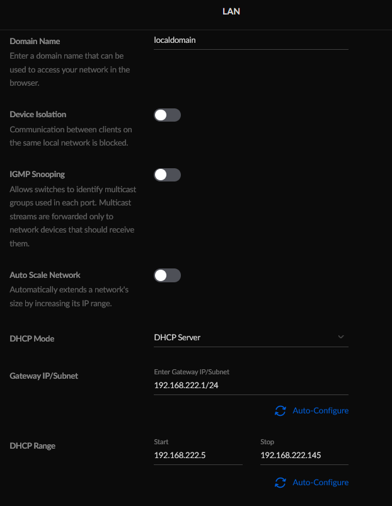Expand the DHCP Mode chevron arrow
Image resolution: width=392 pixels, height=506 pixels.
point(341,337)
